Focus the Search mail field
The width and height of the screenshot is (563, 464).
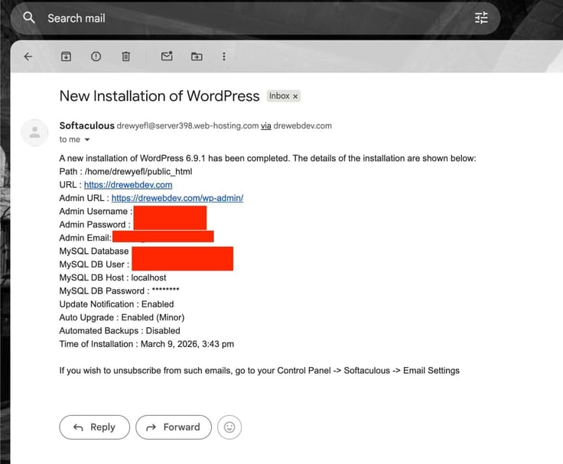pos(255,18)
